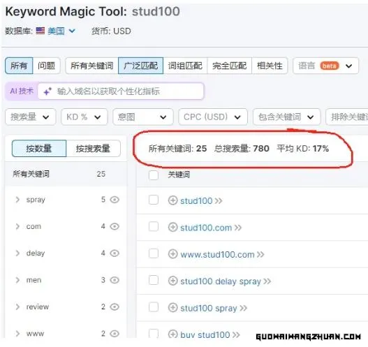The width and height of the screenshot is (368, 347).
Task: Open the stud100 spray keyword link
Action: [x=209, y=308]
